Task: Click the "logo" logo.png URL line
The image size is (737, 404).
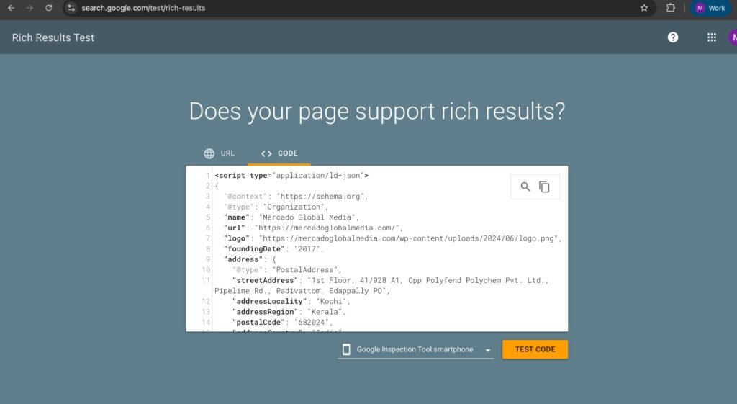Action: click(392, 238)
